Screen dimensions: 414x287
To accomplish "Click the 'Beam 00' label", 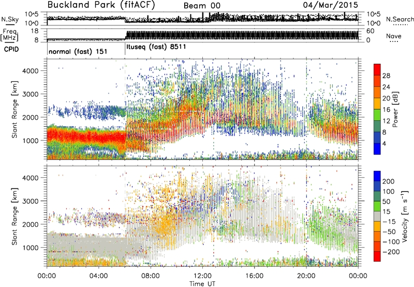I will (202, 6).
